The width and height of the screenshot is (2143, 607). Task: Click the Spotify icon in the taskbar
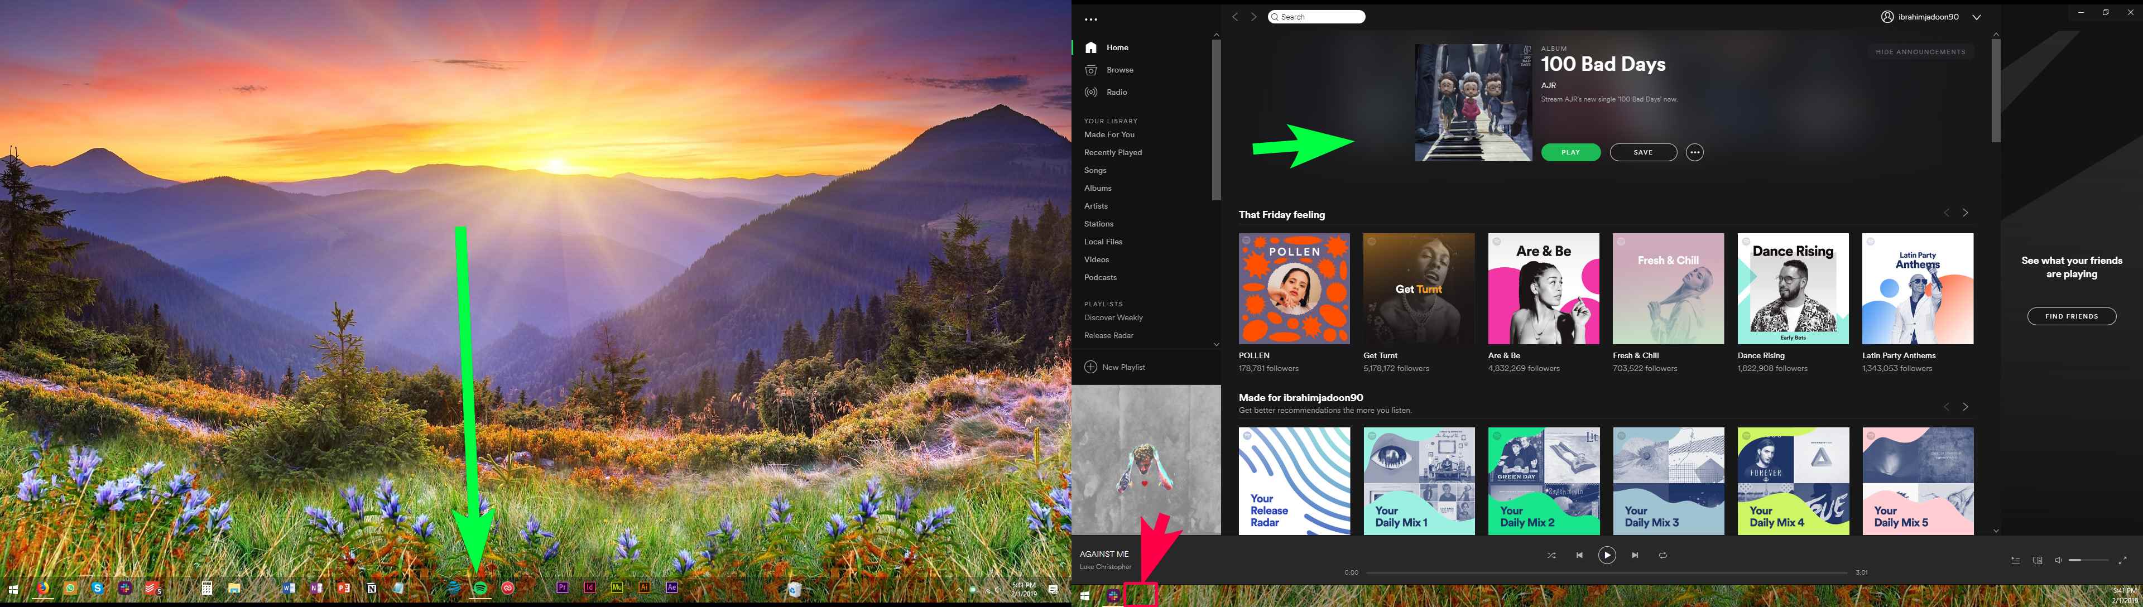480,588
